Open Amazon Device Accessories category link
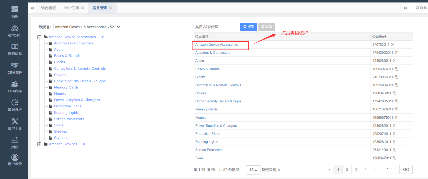The width and height of the screenshot is (428, 179). coord(217,45)
